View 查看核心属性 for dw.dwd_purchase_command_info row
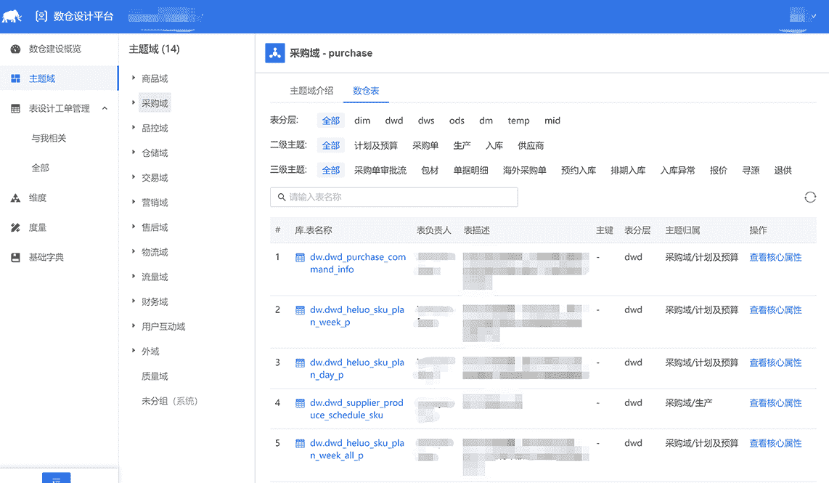 (x=775, y=258)
